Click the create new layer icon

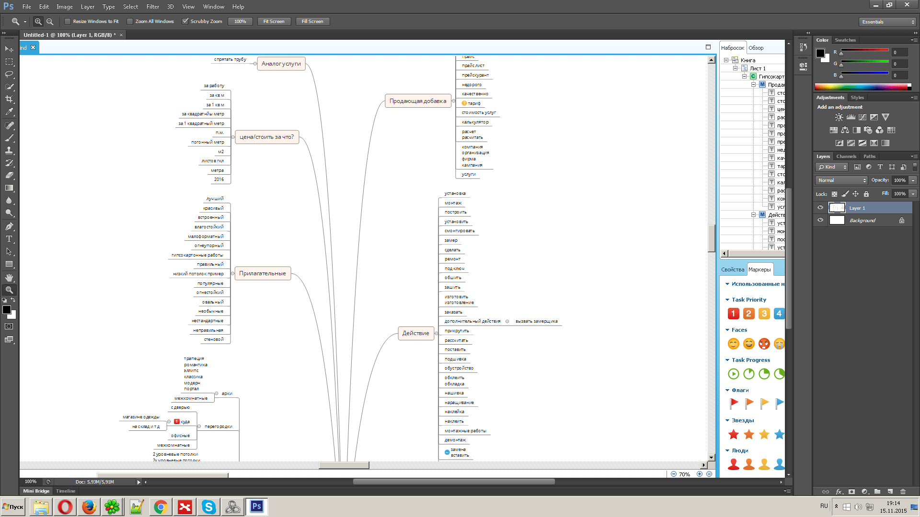coord(890,492)
